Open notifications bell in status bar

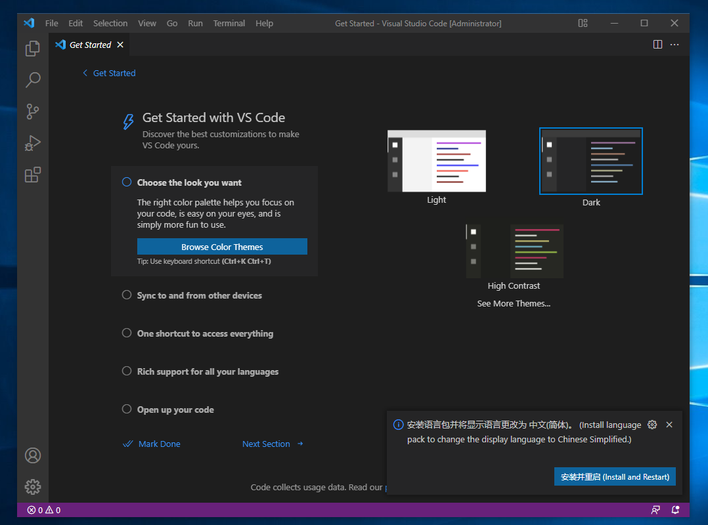coord(675,510)
